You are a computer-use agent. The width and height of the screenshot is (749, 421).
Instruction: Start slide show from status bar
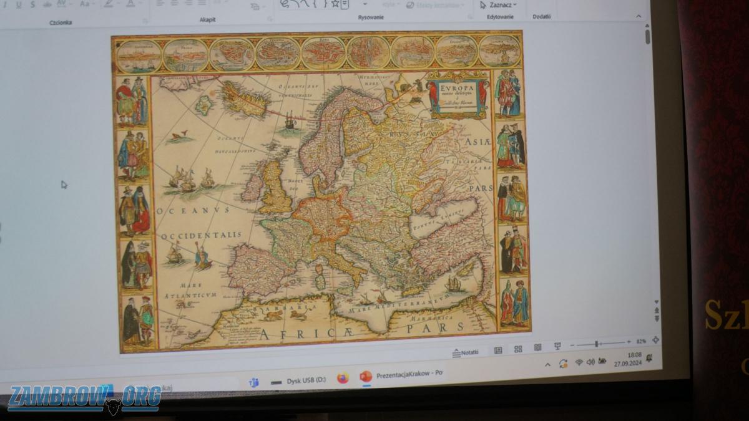pos(557,346)
